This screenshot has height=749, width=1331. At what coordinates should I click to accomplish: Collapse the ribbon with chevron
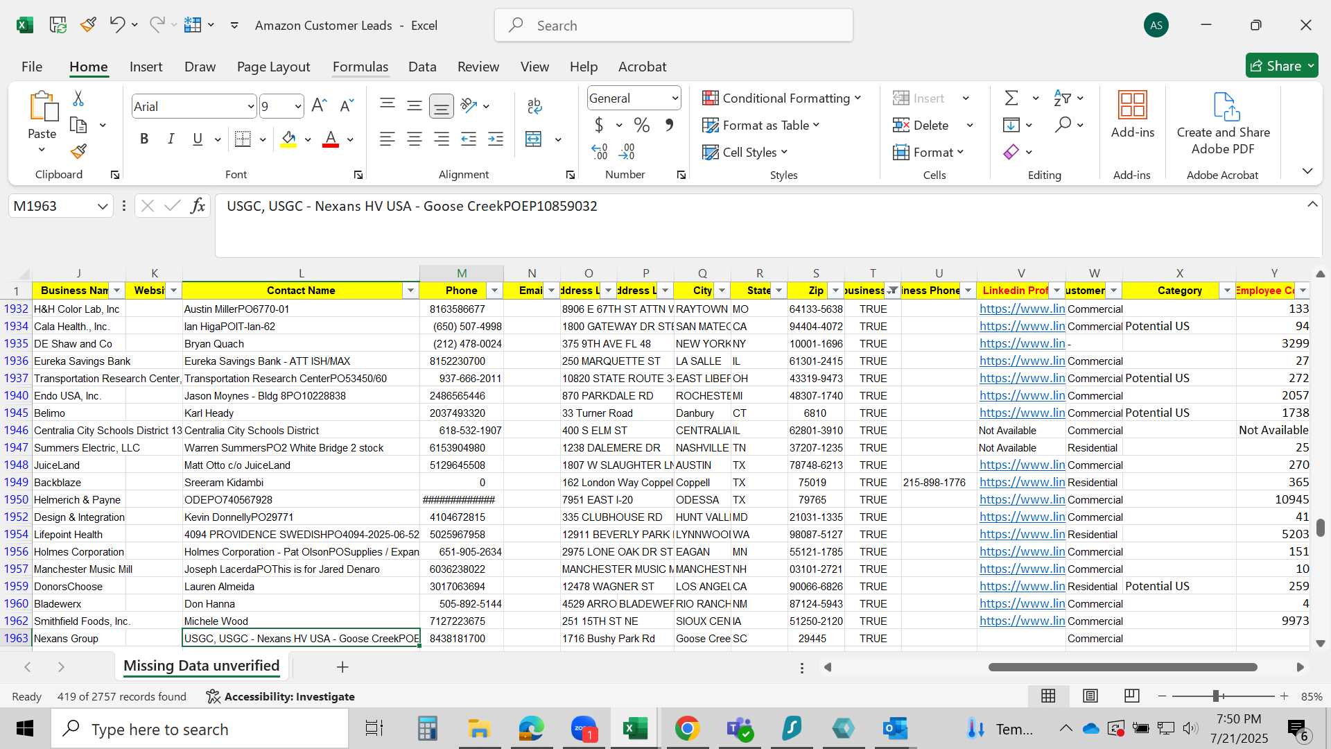[x=1307, y=171]
